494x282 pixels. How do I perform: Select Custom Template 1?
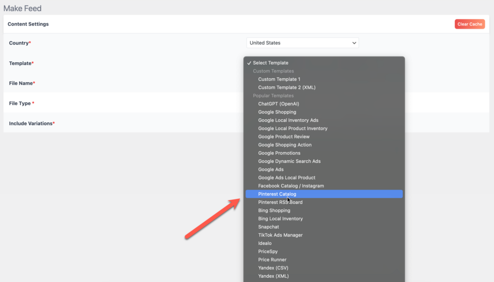point(279,79)
